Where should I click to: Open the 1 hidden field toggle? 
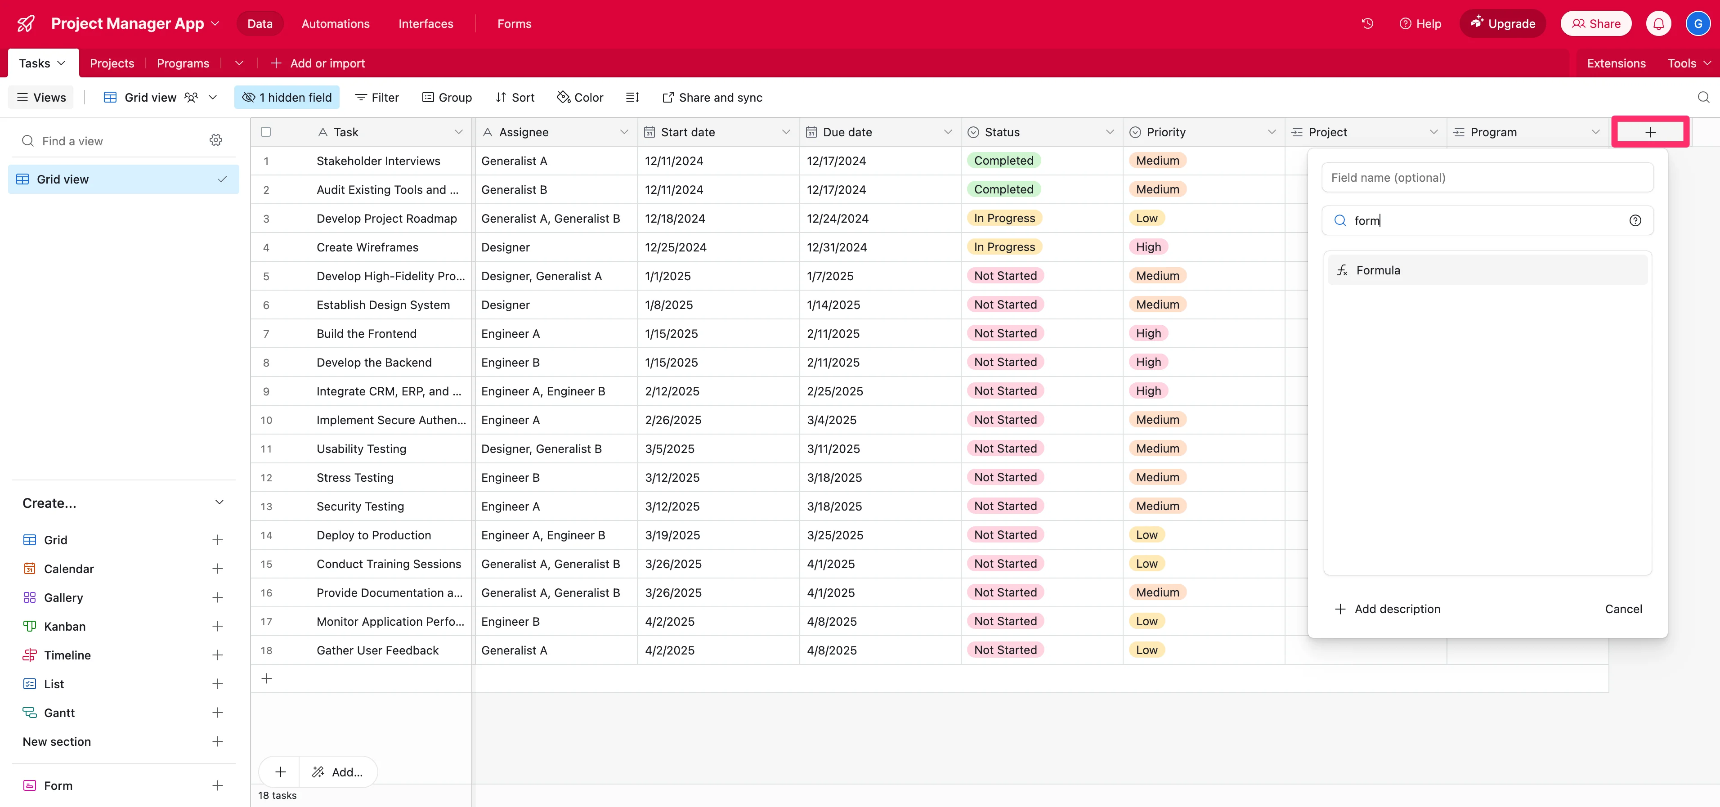pos(287,98)
